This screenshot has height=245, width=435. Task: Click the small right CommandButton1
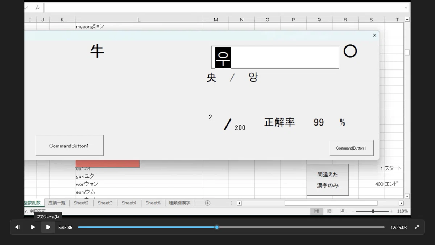click(351, 148)
